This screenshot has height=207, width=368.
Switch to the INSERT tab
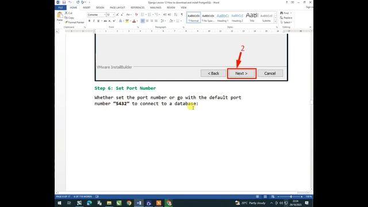(x=86, y=7)
